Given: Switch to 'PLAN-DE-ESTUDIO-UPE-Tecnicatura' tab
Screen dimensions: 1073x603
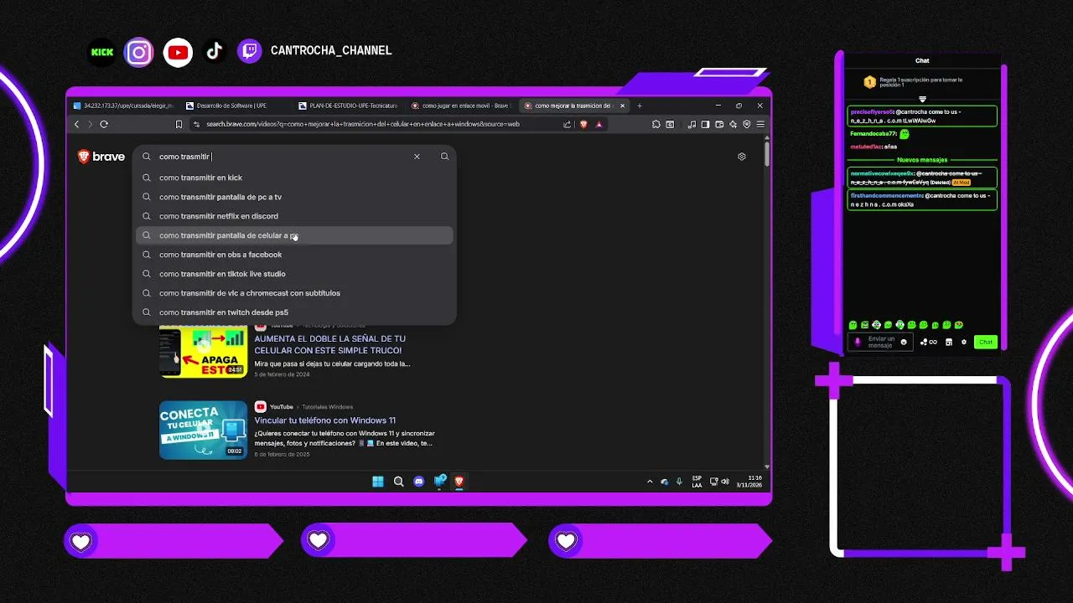Looking at the screenshot, I should (350, 106).
